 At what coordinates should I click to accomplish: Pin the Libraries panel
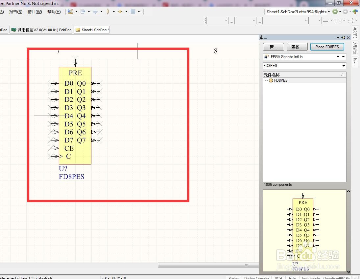(x=343, y=37)
